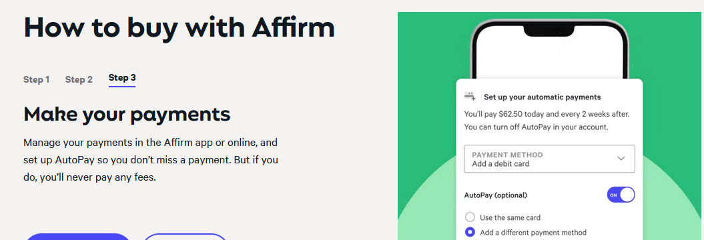Switch to the Step 2 tab

(x=79, y=80)
